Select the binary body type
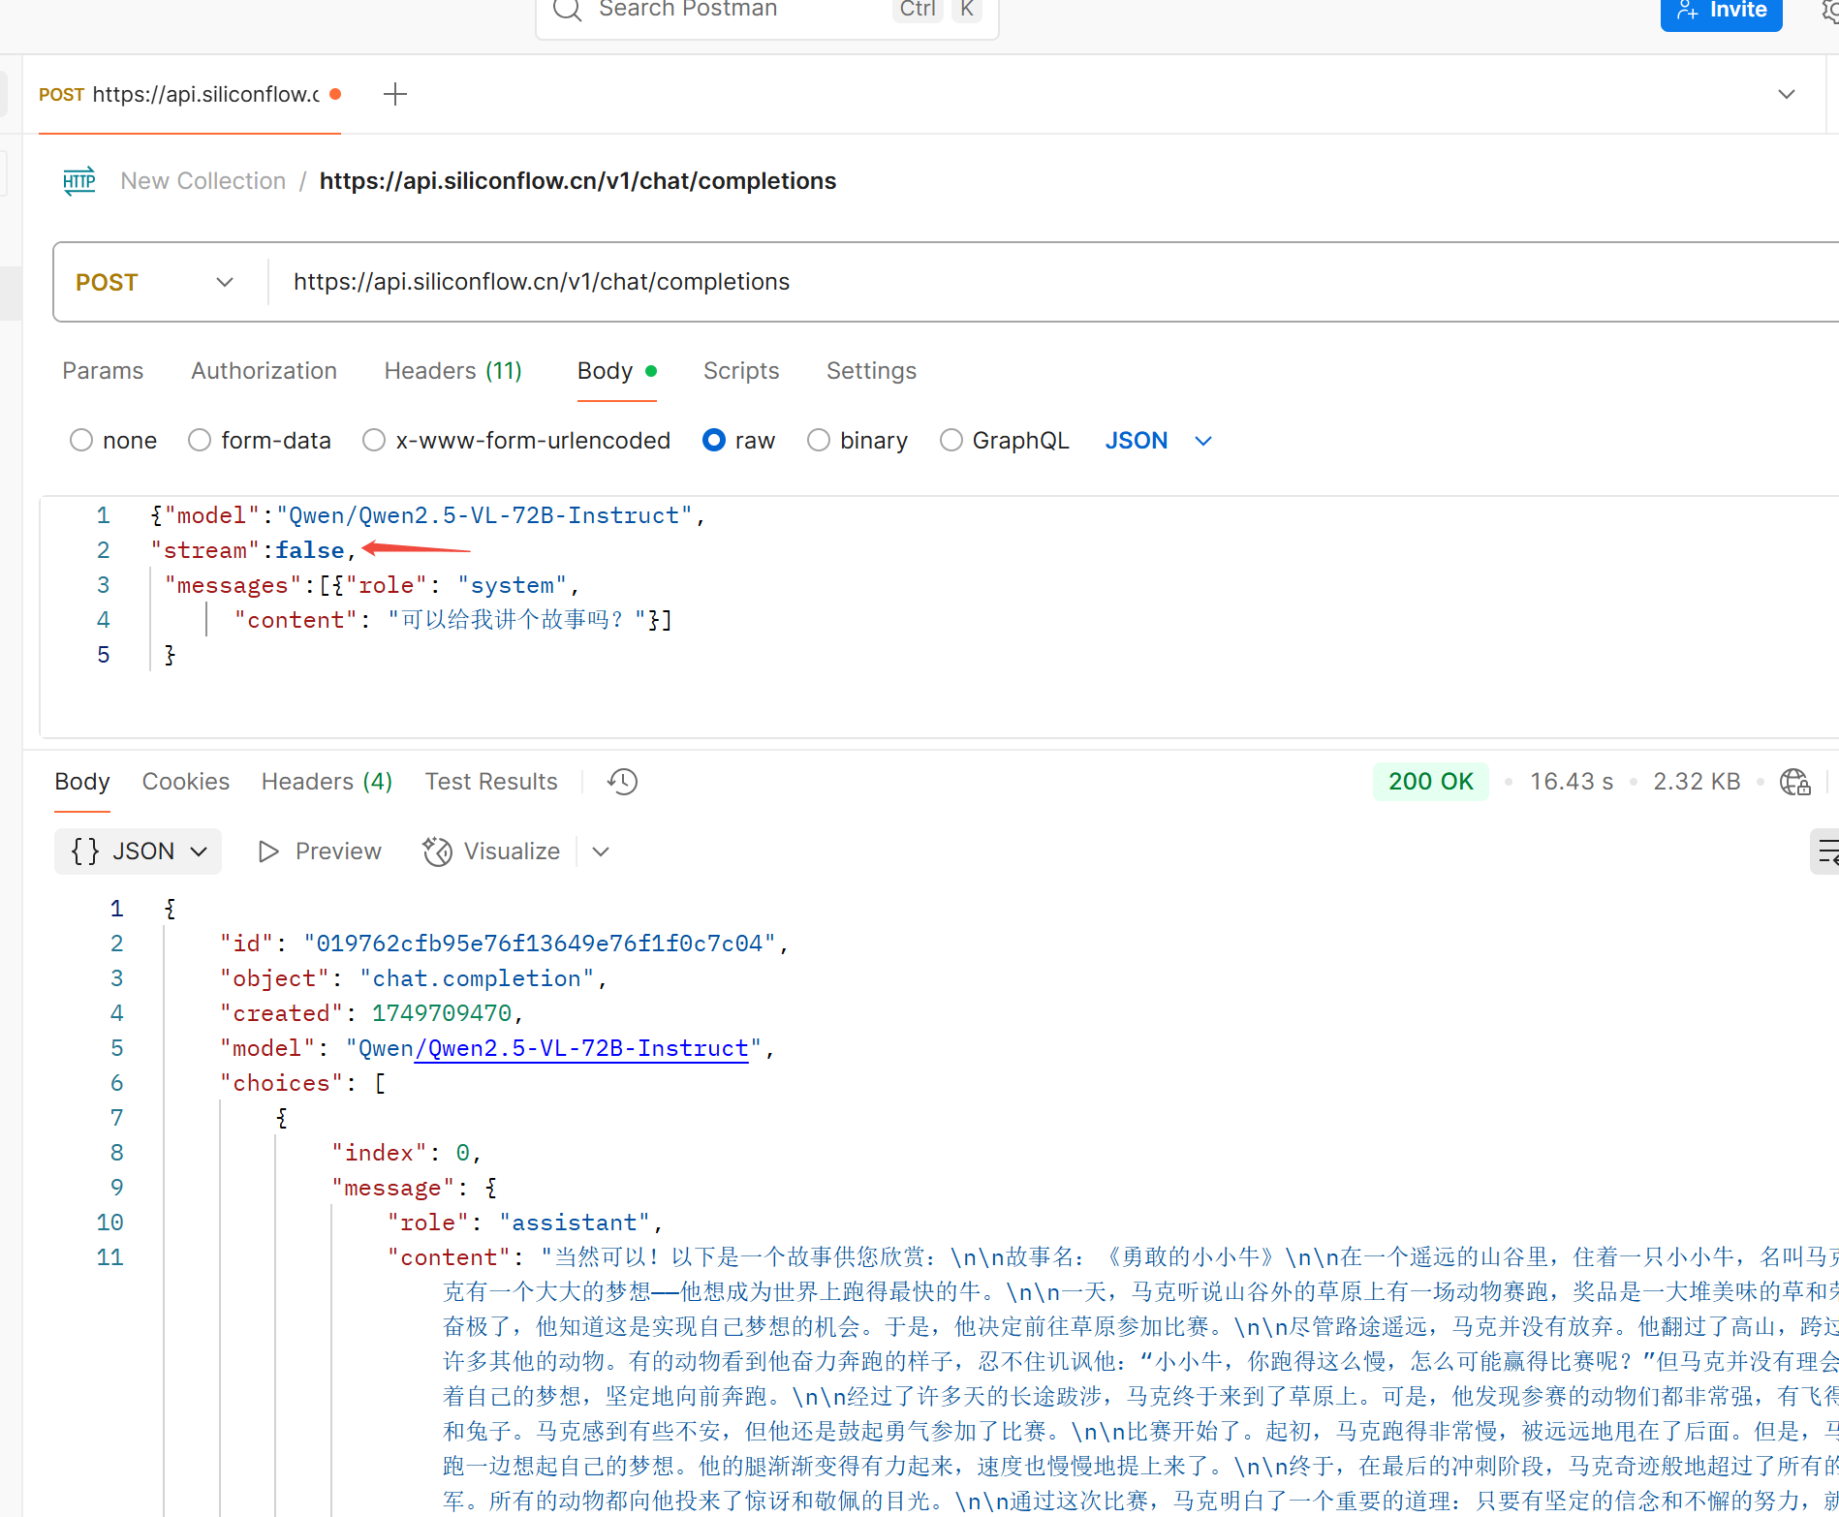1839x1517 pixels. (x=819, y=441)
